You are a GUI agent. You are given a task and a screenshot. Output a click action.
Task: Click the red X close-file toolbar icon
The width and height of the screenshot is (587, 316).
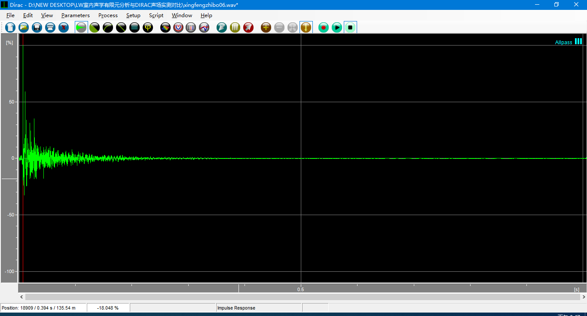coord(64,27)
